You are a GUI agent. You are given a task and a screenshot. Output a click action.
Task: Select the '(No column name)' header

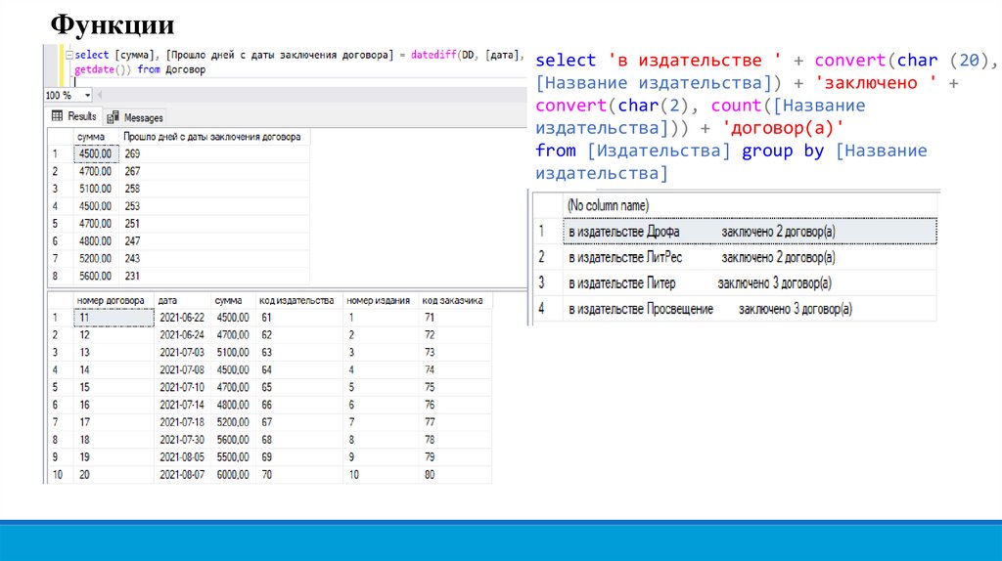pos(608,206)
